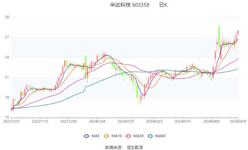Click the 华达科技 603358 chart title
Screen dimensions: 248x150
pos(129,5)
